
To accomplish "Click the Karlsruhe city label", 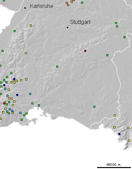I will pyautogui.click(x=42, y=6).
